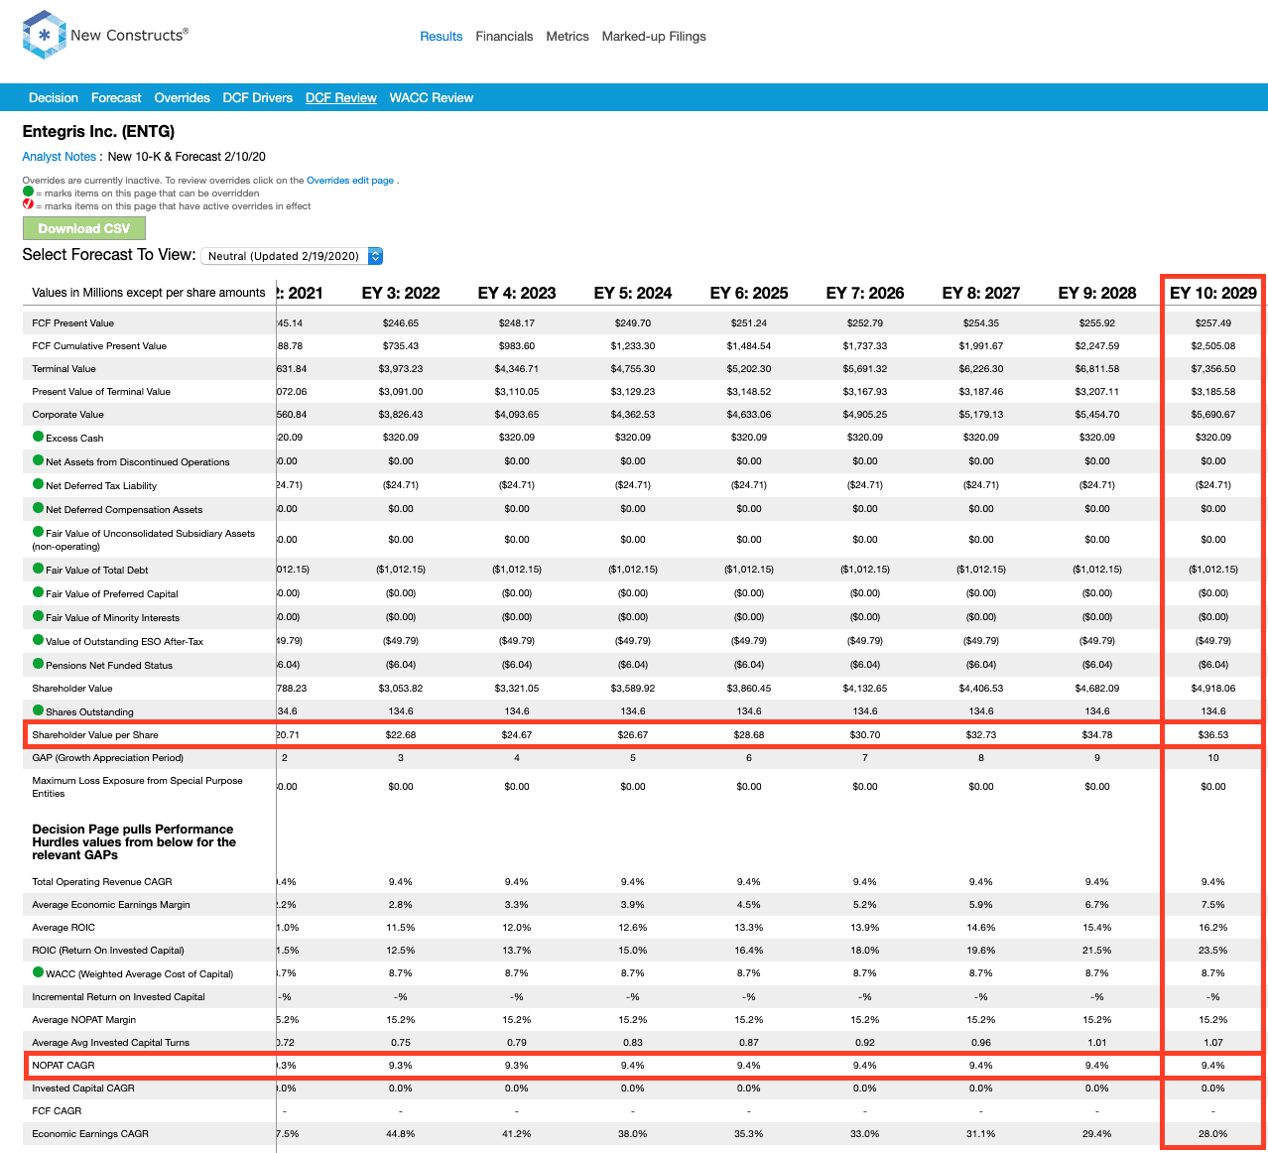
Task: Click the Entegris Inc. (ENTG) heading
Action: [x=98, y=131]
